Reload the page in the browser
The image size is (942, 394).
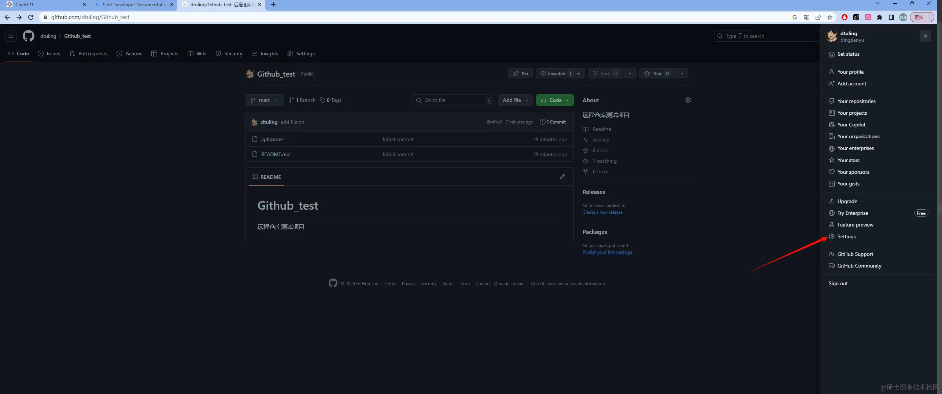31,17
